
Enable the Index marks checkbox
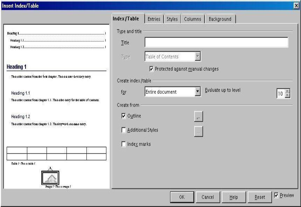coord(124,144)
